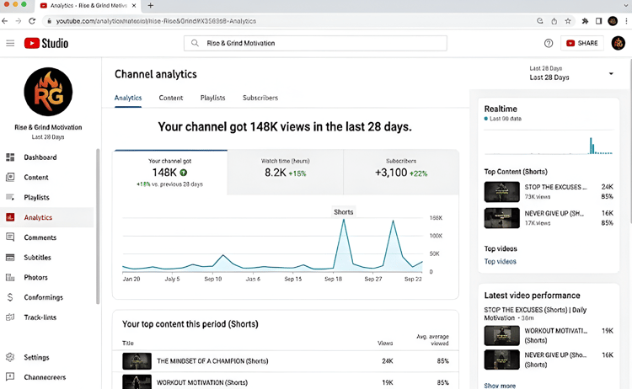Screen dimensions: 632x389
Task: Click the Channoercers feedback icon
Action: 10,377
